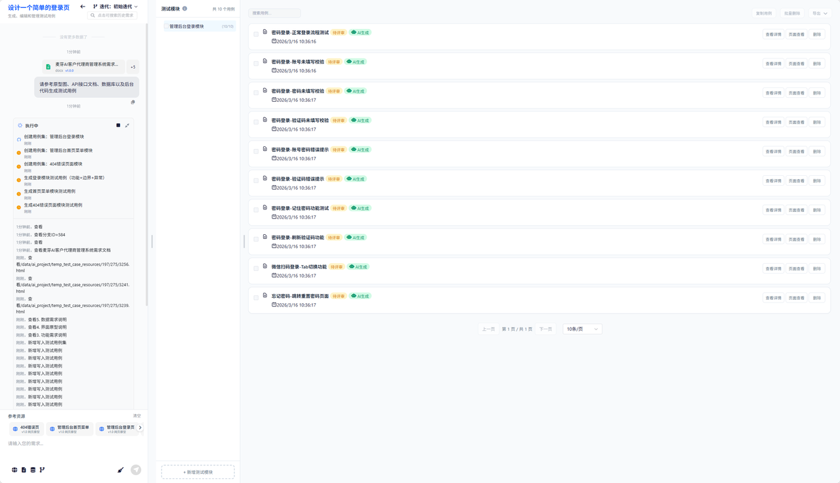Expand the 导出 export dropdown
Screen dimensions: 840x483
pos(820,13)
